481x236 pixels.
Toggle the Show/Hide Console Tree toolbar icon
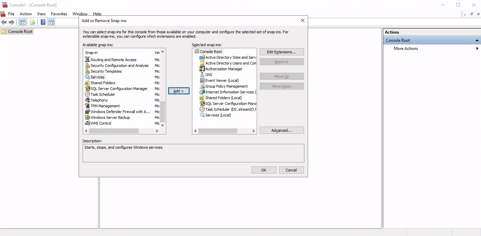click(x=22, y=22)
